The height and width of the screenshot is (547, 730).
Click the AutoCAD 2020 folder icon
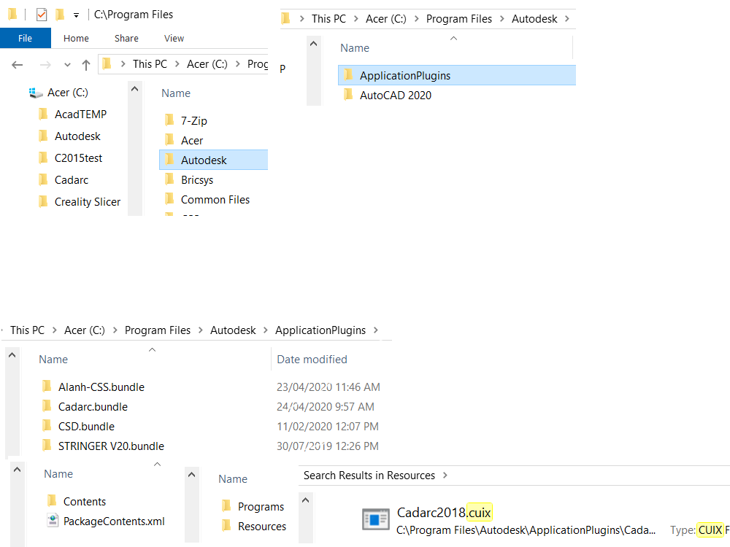pos(349,94)
